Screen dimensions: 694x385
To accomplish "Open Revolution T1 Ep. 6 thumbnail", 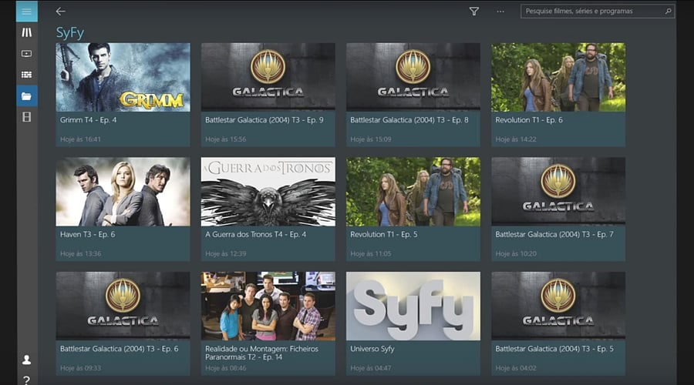I will pyautogui.click(x=558, y=77).
